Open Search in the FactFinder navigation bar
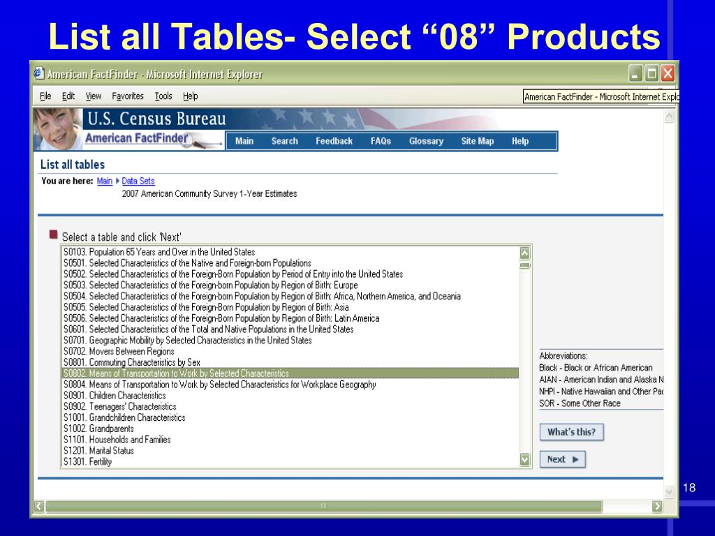 (x=285, y=141)
